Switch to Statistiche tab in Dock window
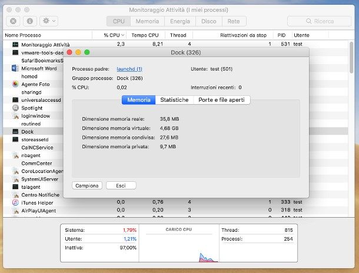The height and width of the screenshot is (273, 359). pos(174,100)
